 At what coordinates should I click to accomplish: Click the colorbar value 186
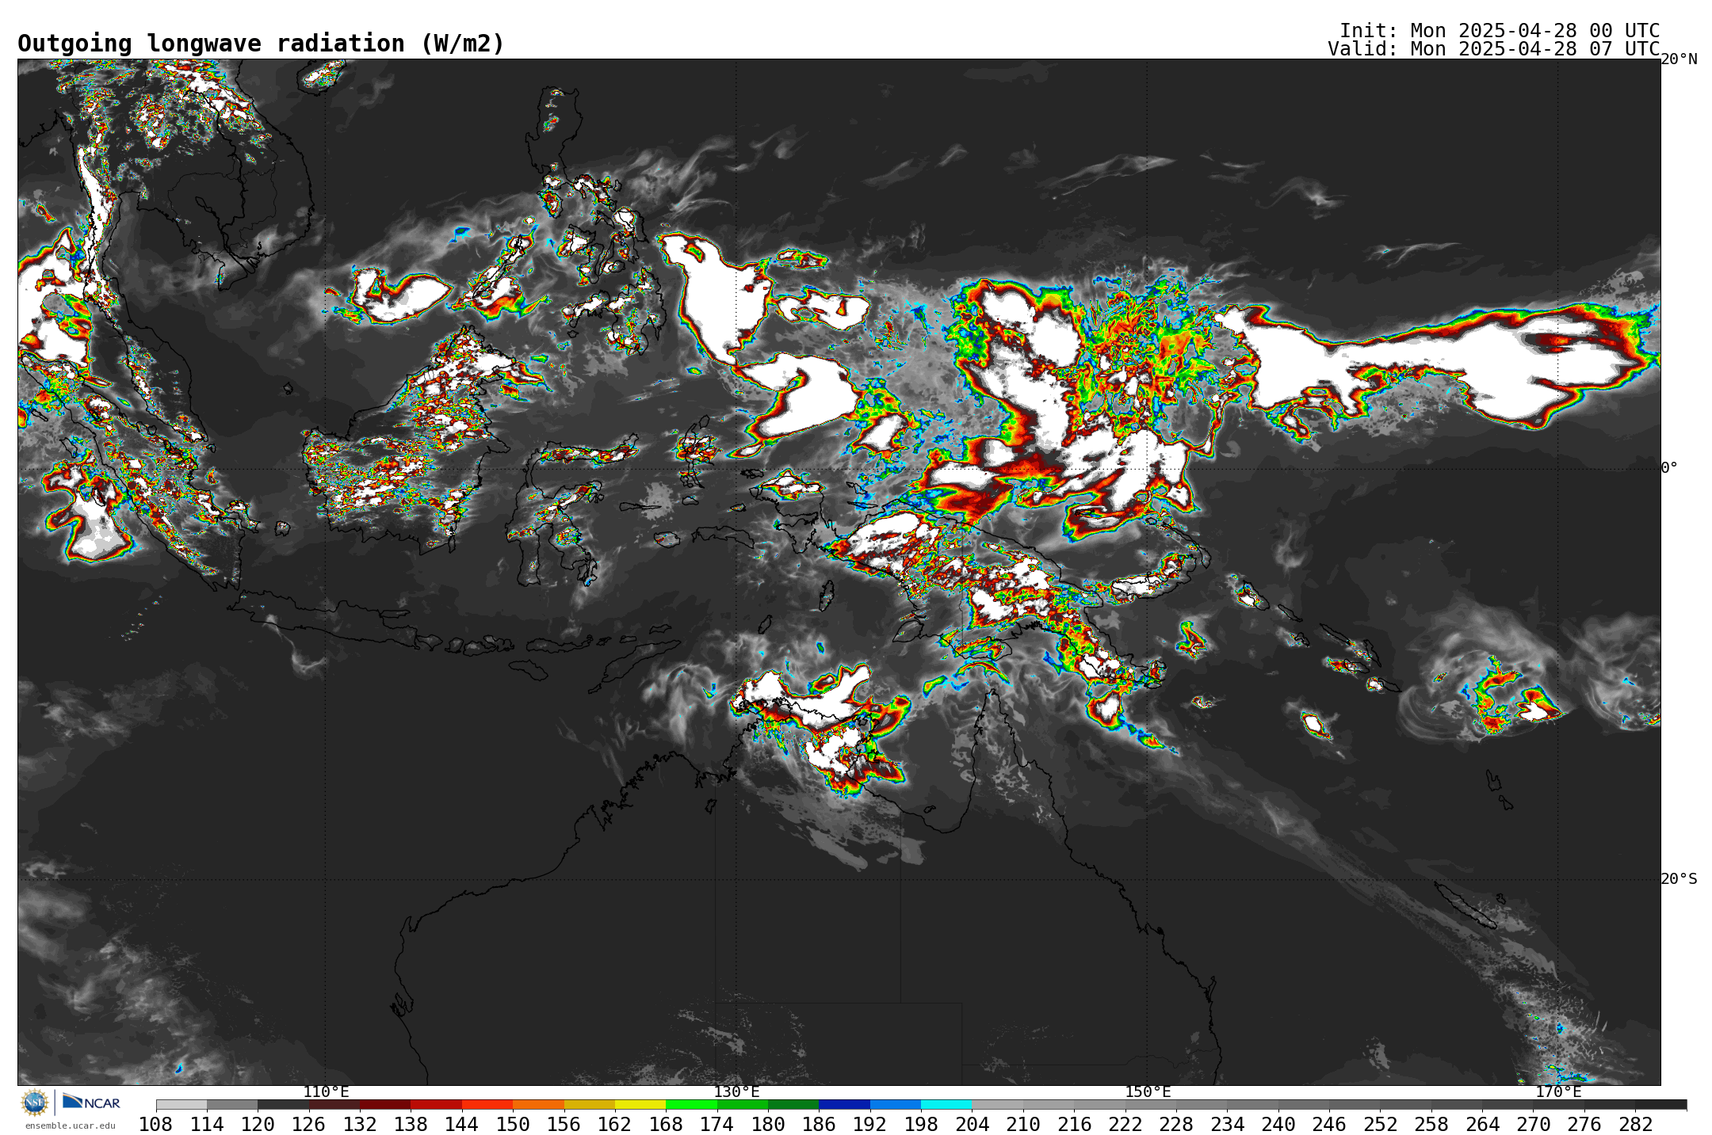[x=819, y=1125]
